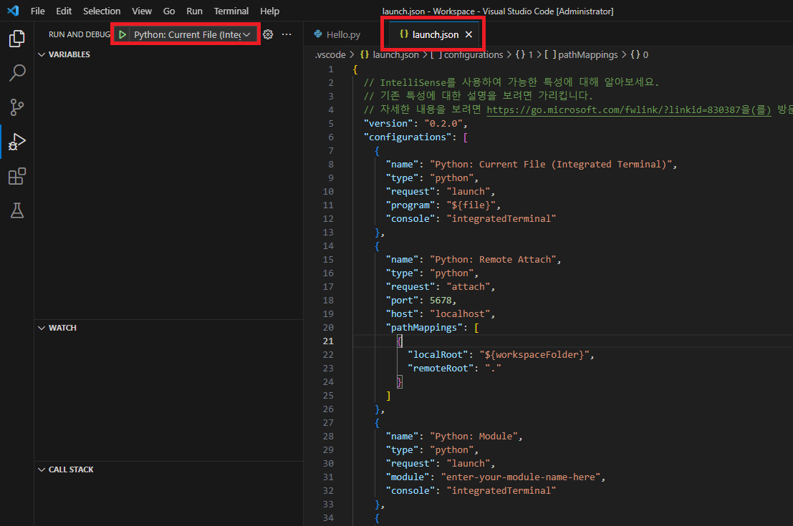793x526 pixels.
Task: Click the port value 5678
Action: 441,300
